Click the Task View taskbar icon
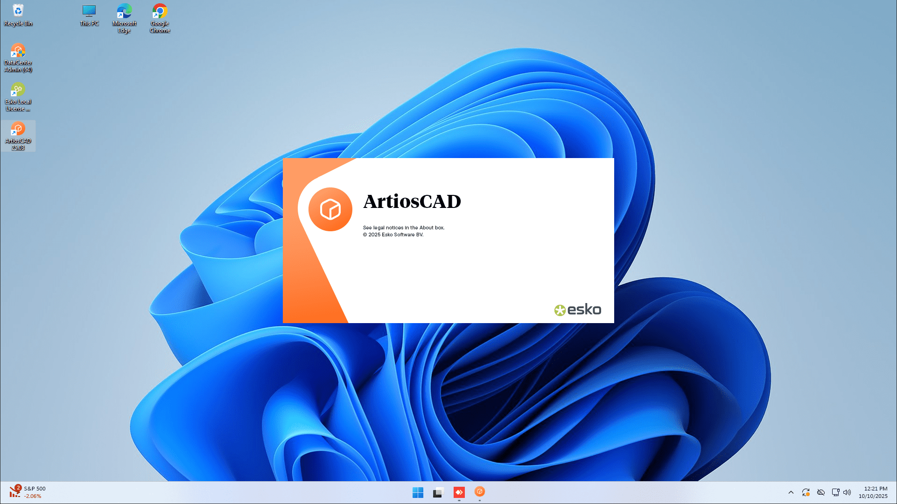This screenshot has width=897, height=504. pyautogui.click(x=438, y=492)
